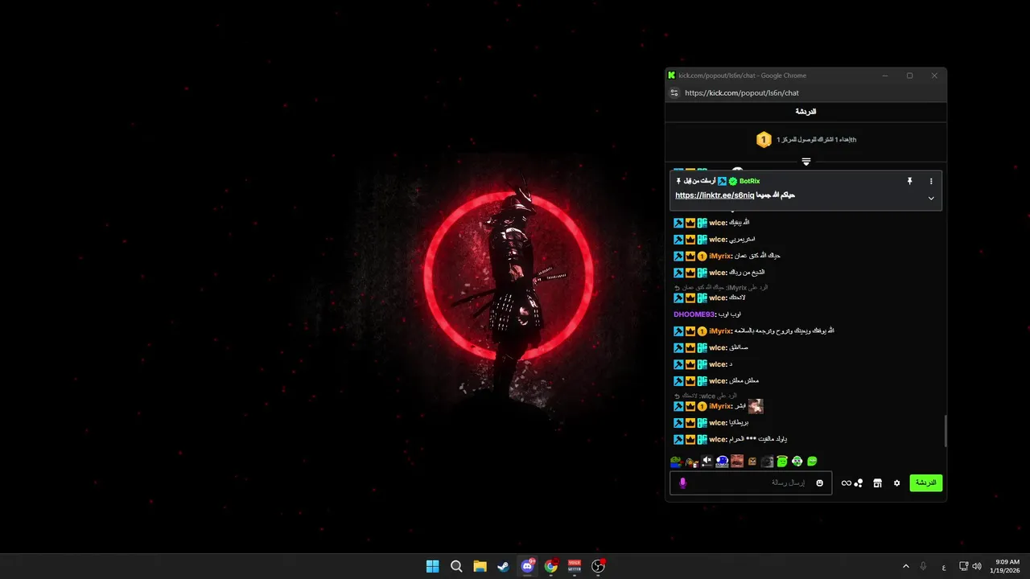Open network and volume quick settings
This screenshot has width=1030, height=579.
point(970,566)
